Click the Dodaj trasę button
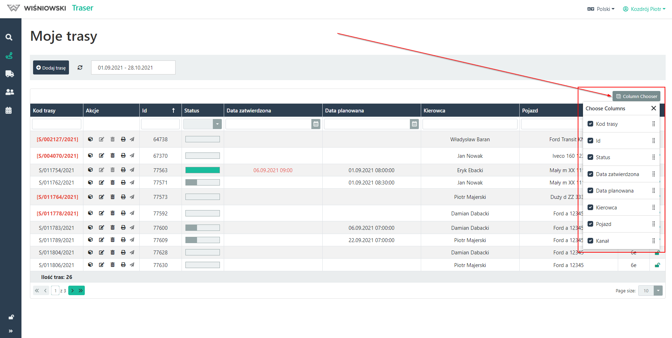Viewport: 672px width, 338px height. pyautogui.click(x=51, y=67)
